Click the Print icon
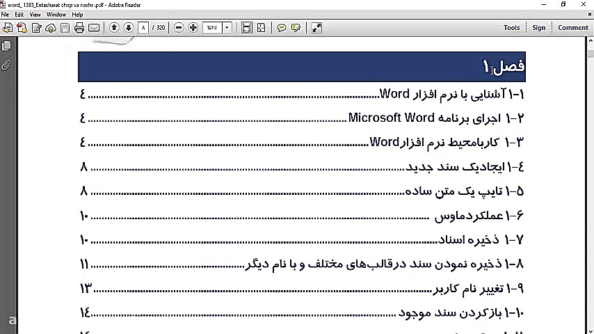This screenshot has height=334, width=594. [x=79, y=28]
